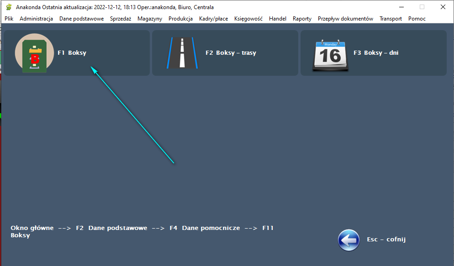Open the Księgowość menu

[248, 19]
